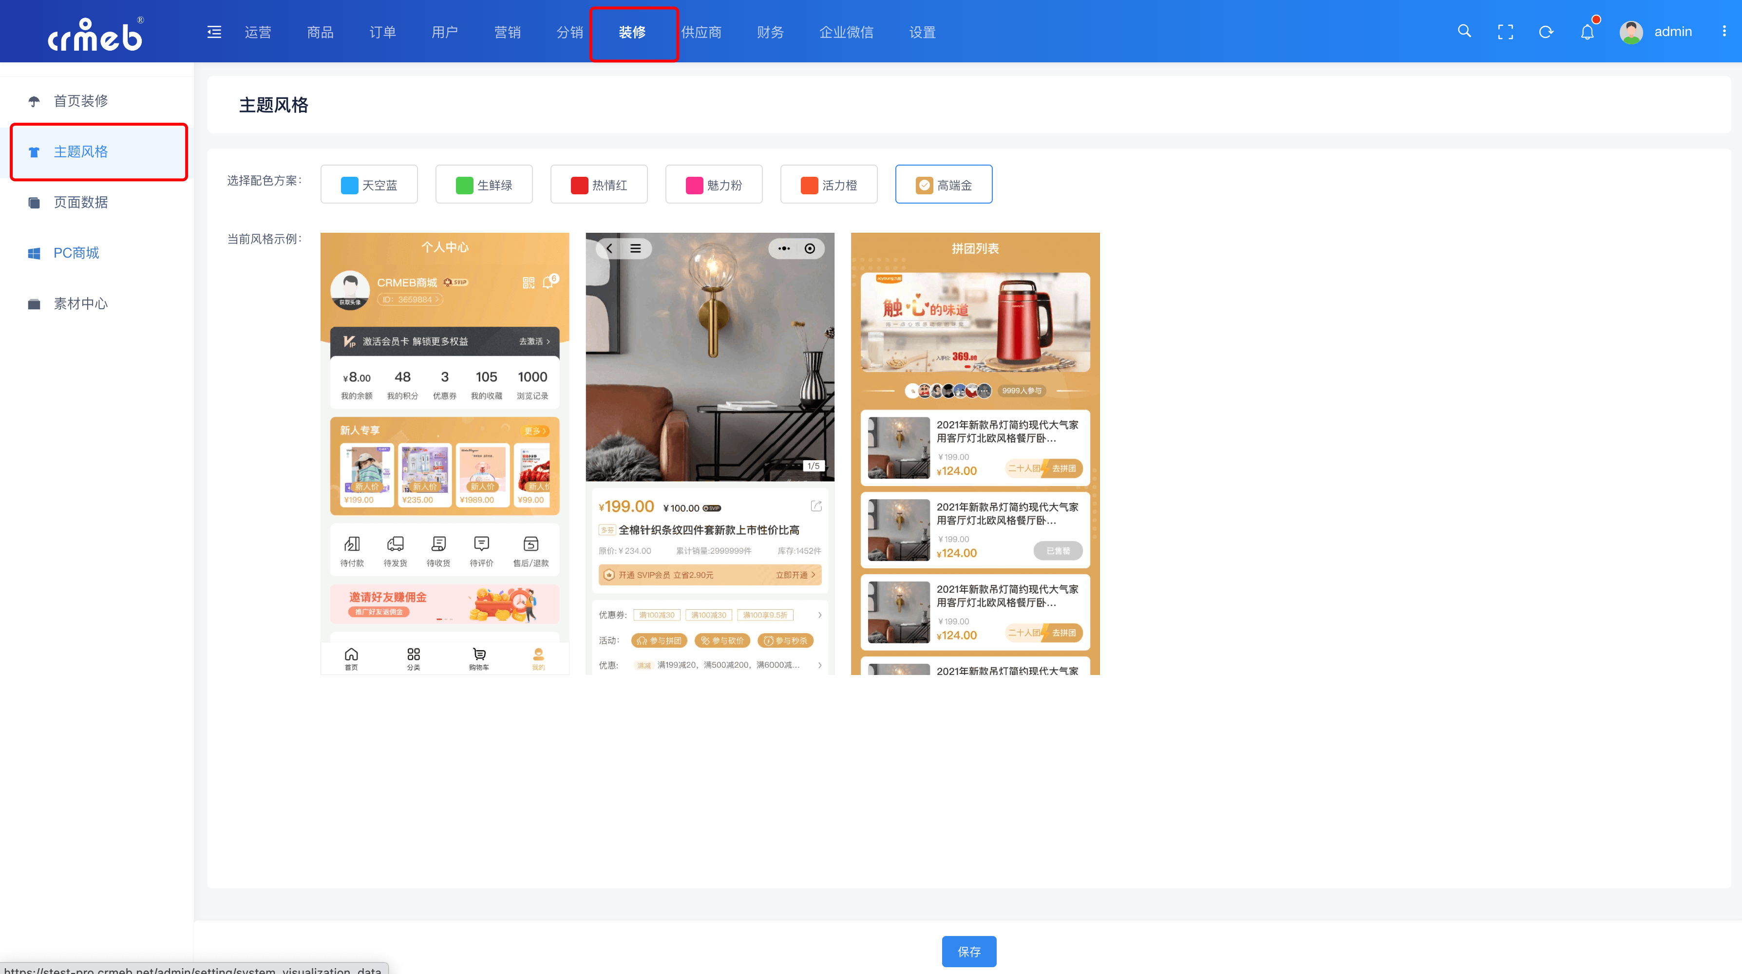Select the 魅力粉 color scheme

(714, 184)
